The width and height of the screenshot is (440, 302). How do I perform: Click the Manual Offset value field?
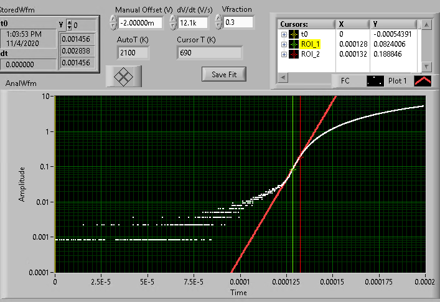click(x=140, y=22)
